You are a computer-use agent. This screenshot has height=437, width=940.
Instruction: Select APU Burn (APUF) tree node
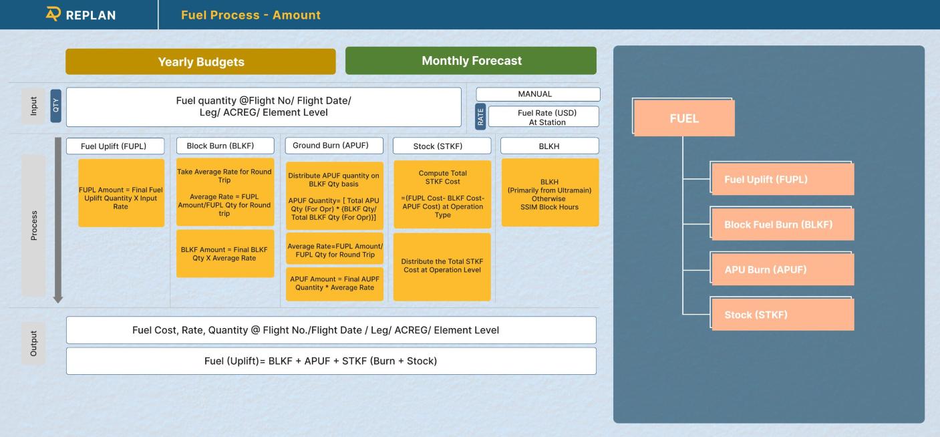780,270
